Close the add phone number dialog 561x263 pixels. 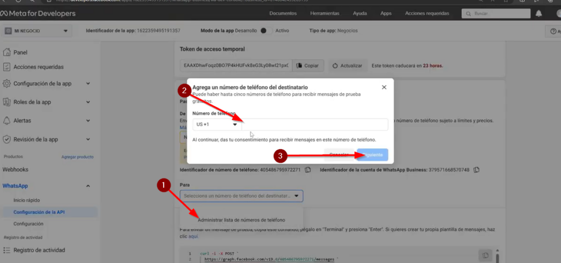point(384,87)
